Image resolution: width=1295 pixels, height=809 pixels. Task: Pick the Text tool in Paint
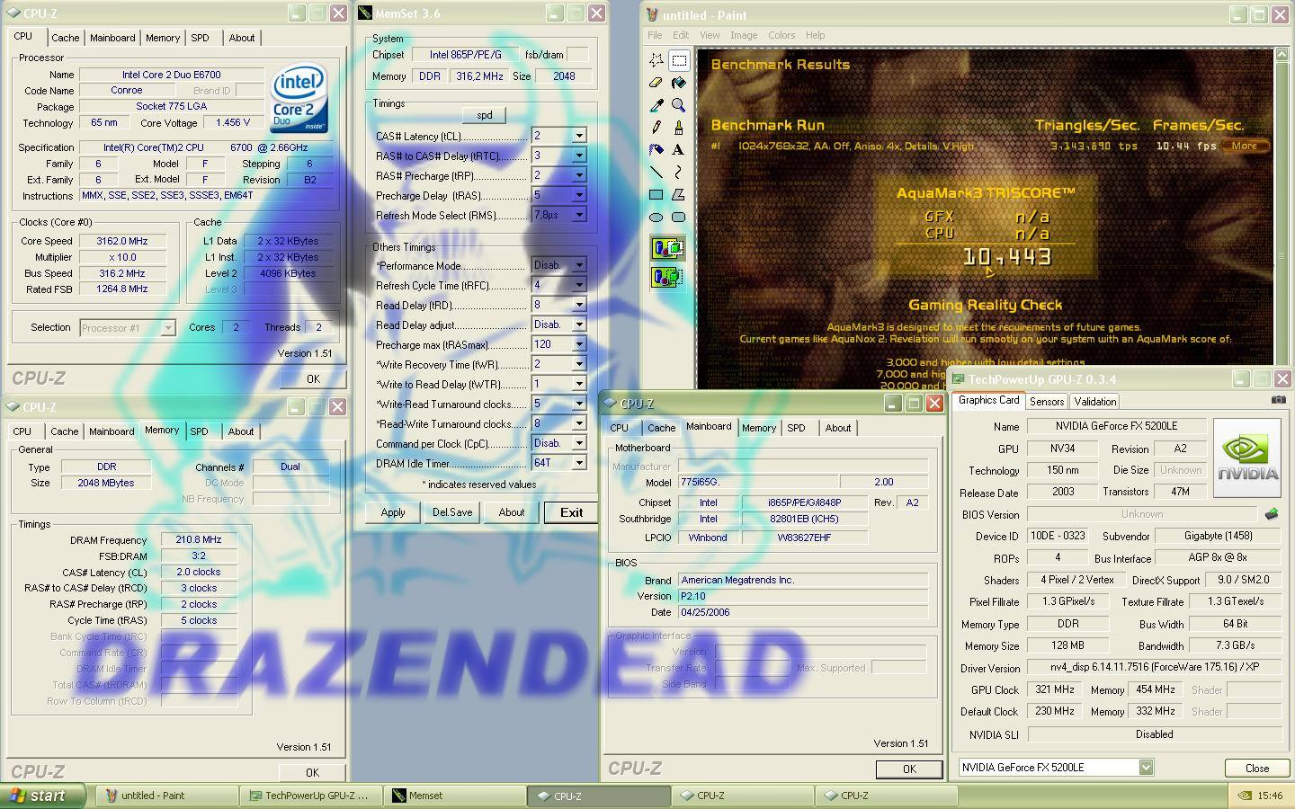pos(679,150)
